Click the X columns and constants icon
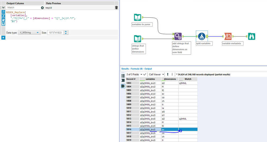Screen dimensions: 267x142 [x=3, y=16]
